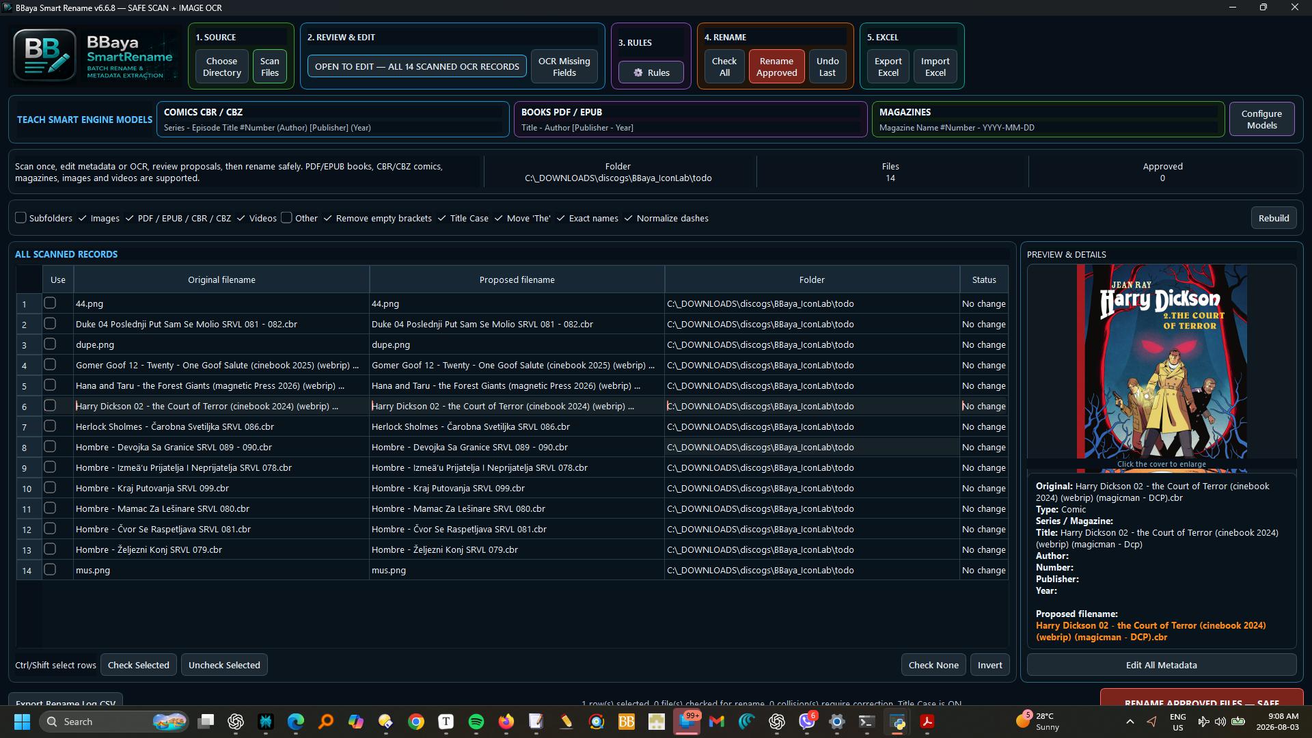Click Check All button

point(724,66)
